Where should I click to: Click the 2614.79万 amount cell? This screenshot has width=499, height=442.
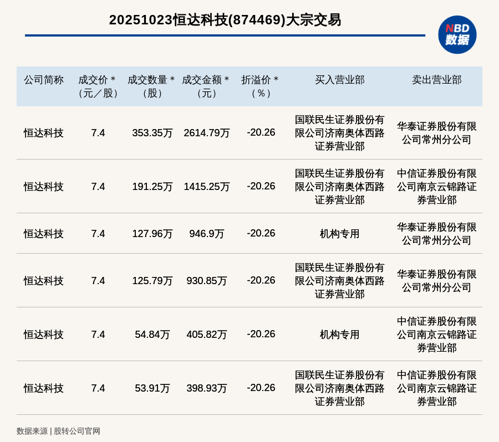pyautogui.click(x=206, y=133)
